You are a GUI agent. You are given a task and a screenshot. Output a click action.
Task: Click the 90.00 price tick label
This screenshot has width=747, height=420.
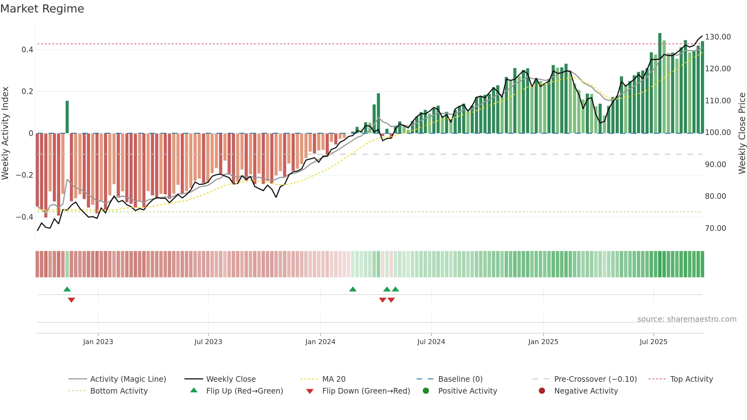coord(716,164)
